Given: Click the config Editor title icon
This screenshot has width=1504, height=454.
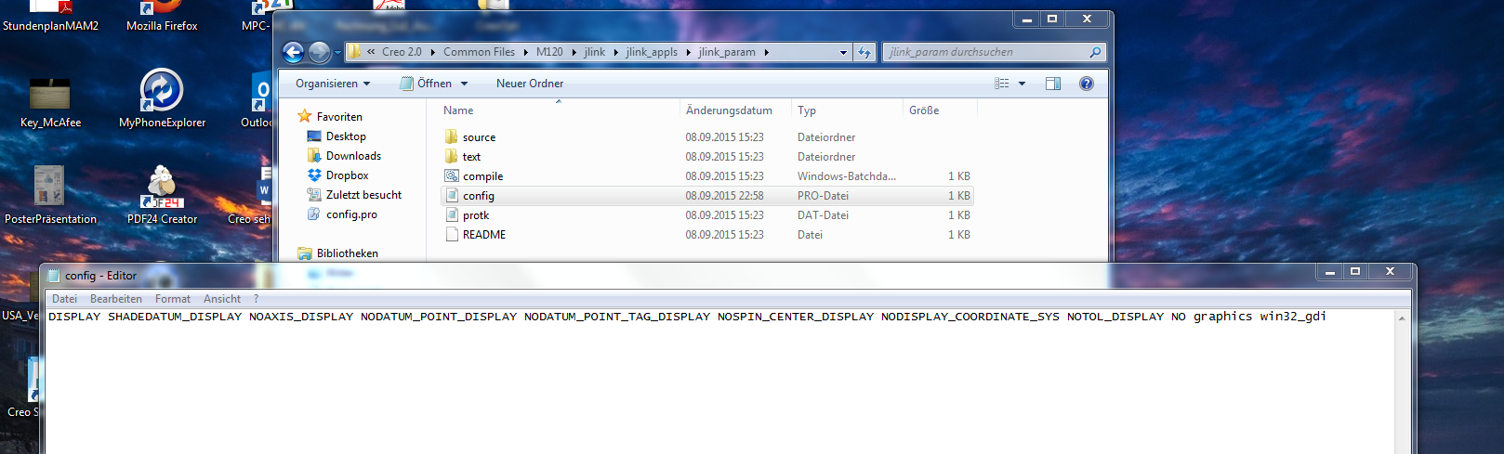Looking at the screenshot, I should [x=53, y=276].
